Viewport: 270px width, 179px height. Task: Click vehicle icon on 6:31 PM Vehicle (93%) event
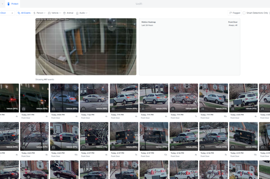pyautogui.click(x=233, y=147)
